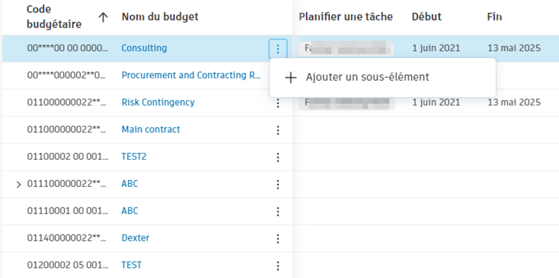The width and height of the screenshot is (559, 278).
Task: Open the three-dot menu for Dexter
Action: 278,238
